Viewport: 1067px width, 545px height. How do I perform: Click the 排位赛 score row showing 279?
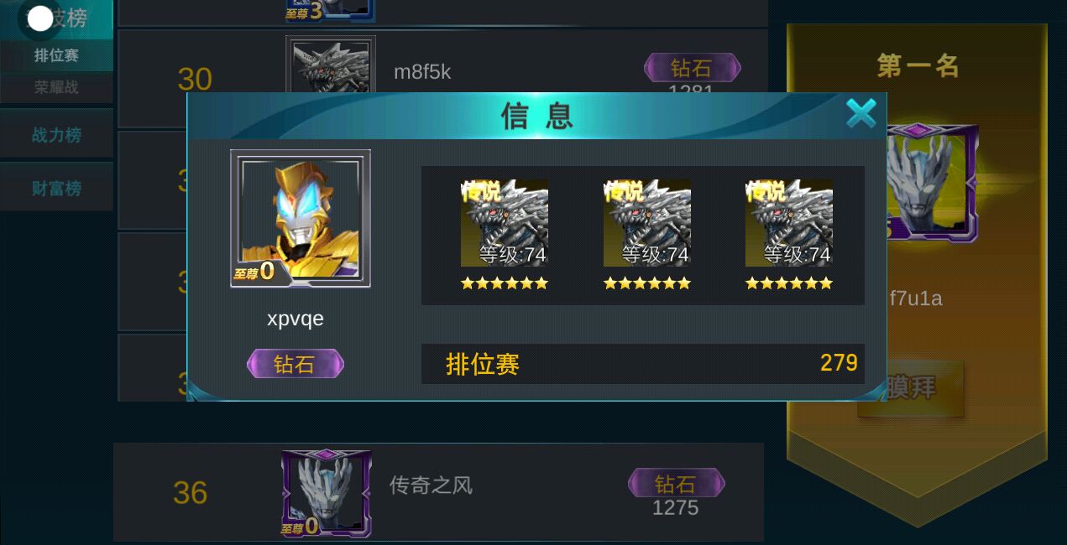pyautogui.click(x=643, y=364)
